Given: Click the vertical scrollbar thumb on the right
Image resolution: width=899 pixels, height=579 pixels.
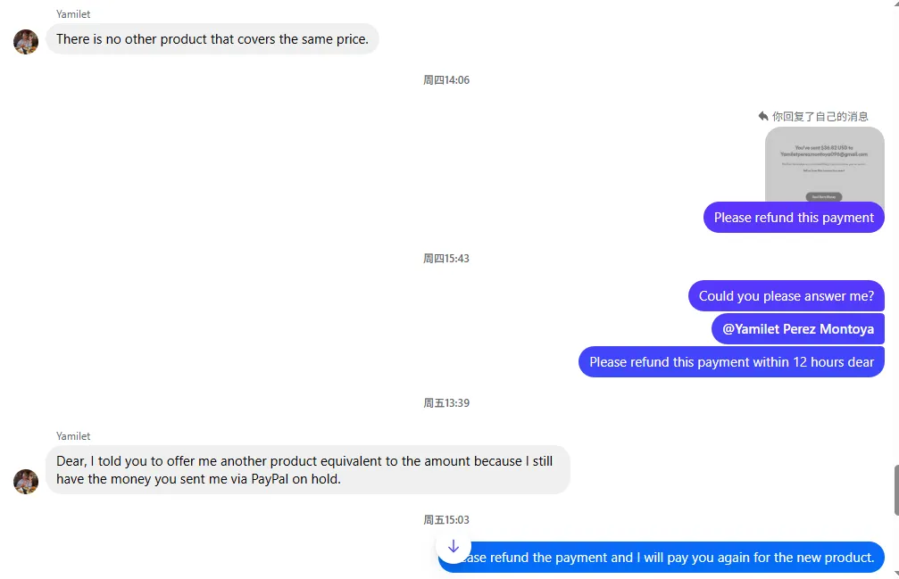Looking at the screenshot, I should (895, 489).
